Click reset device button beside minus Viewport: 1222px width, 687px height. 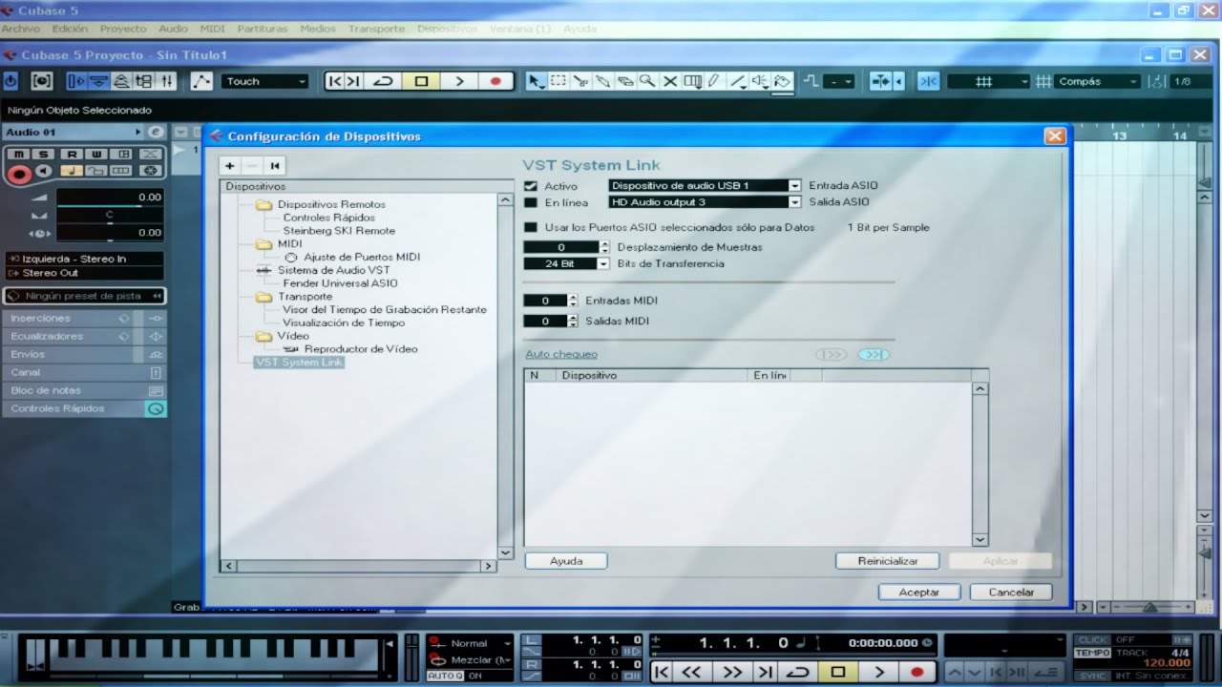(275, 165)
